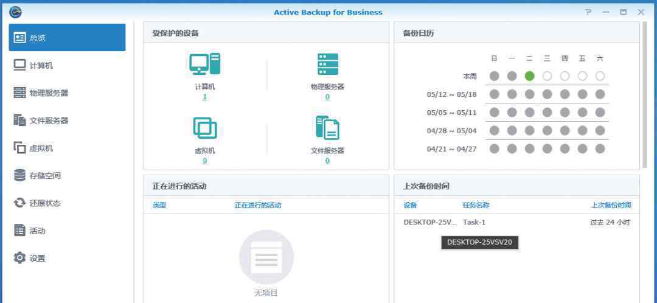This screenshot has height=303, width=657.
Task: Click the Active Backup logo in title bar
Action: coord(16,12)
